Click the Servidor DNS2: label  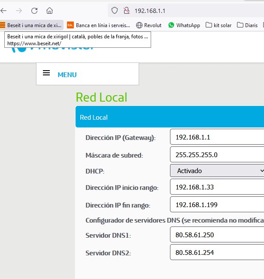pyautogui.click(x=108, y=253)
